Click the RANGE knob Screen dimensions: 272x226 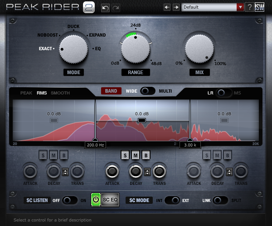(136, 49)
